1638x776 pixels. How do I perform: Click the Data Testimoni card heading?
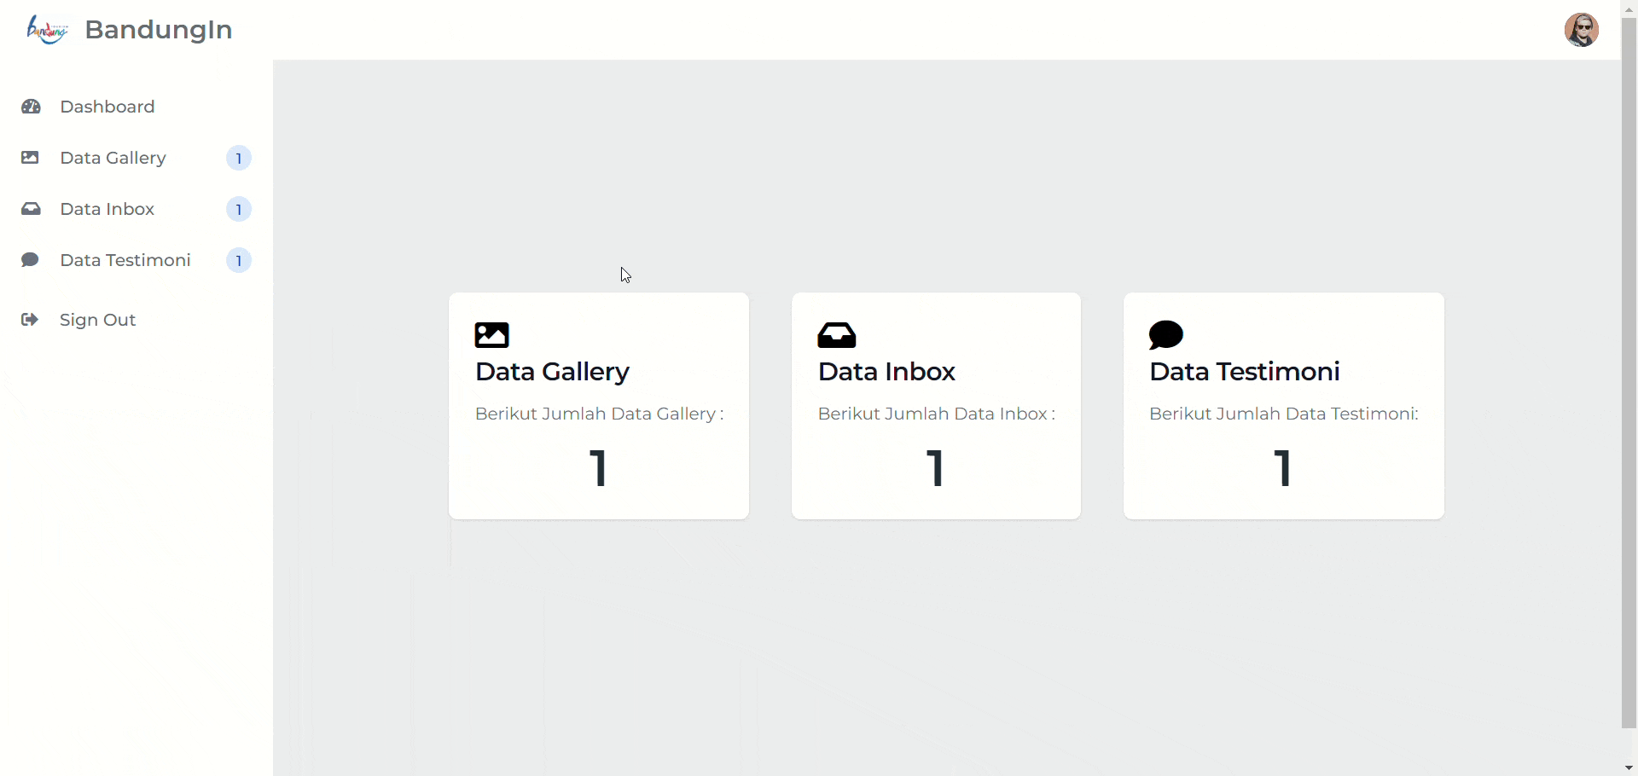(x=1244, y=372)
